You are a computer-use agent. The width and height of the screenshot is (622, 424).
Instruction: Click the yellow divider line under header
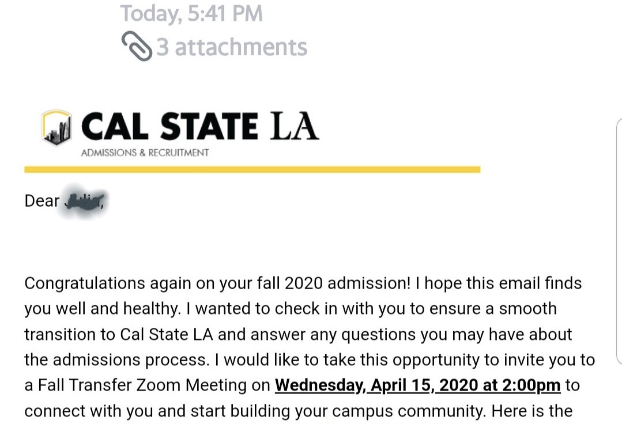click(252, 170)
